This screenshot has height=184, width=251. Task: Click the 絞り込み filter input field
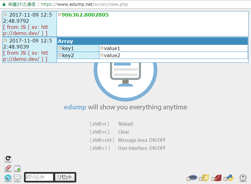pos(39,177)
